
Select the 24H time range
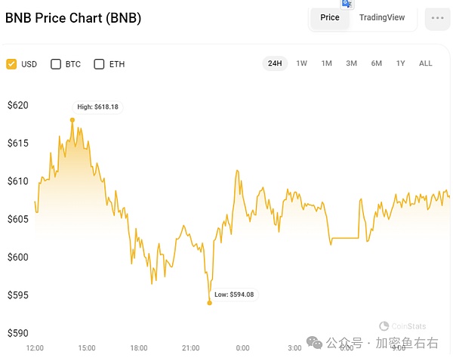click(x=275, y=63)
